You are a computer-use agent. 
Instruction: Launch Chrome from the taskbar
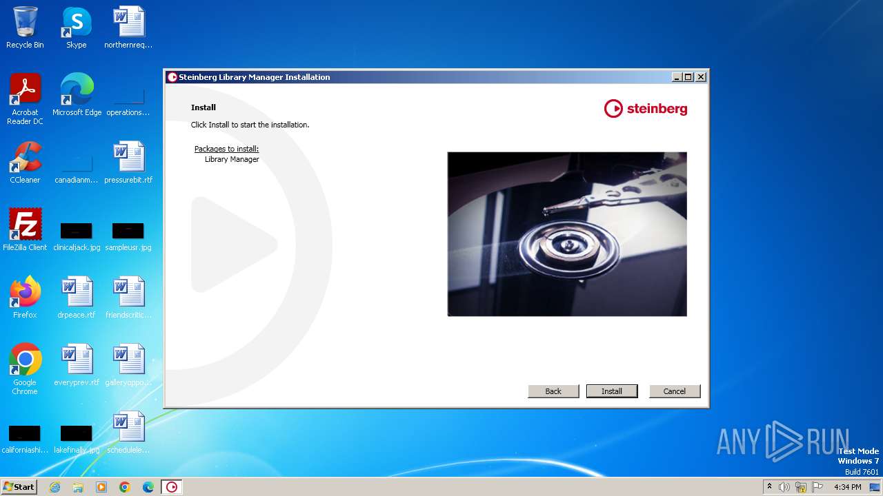coord(125,487)
